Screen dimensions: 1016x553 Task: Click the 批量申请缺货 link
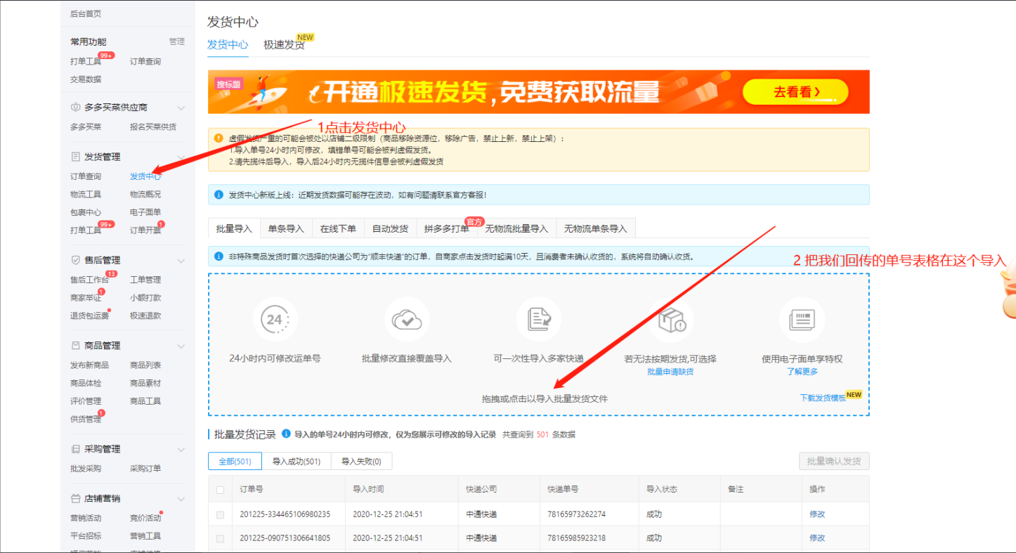[x=670, y=372]
